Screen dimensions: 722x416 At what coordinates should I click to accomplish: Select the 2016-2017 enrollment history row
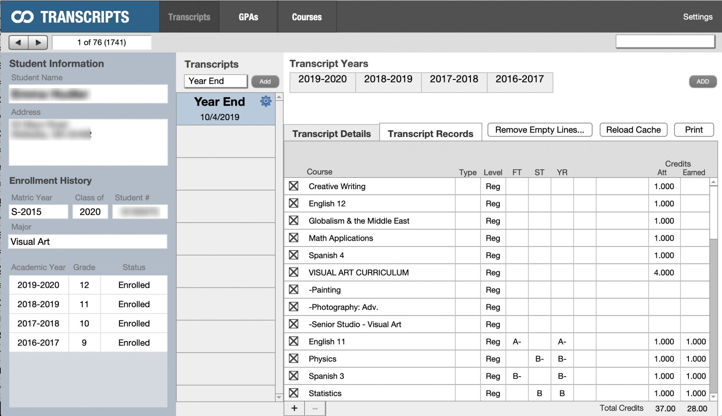(88, 342)
